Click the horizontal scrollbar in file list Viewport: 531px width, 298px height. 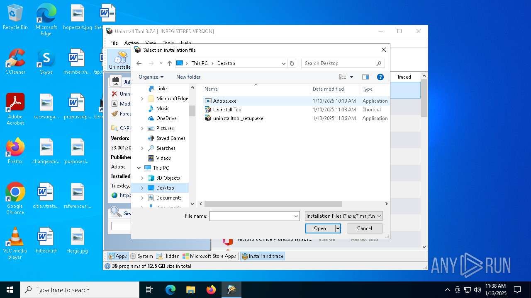coord(273,204)
